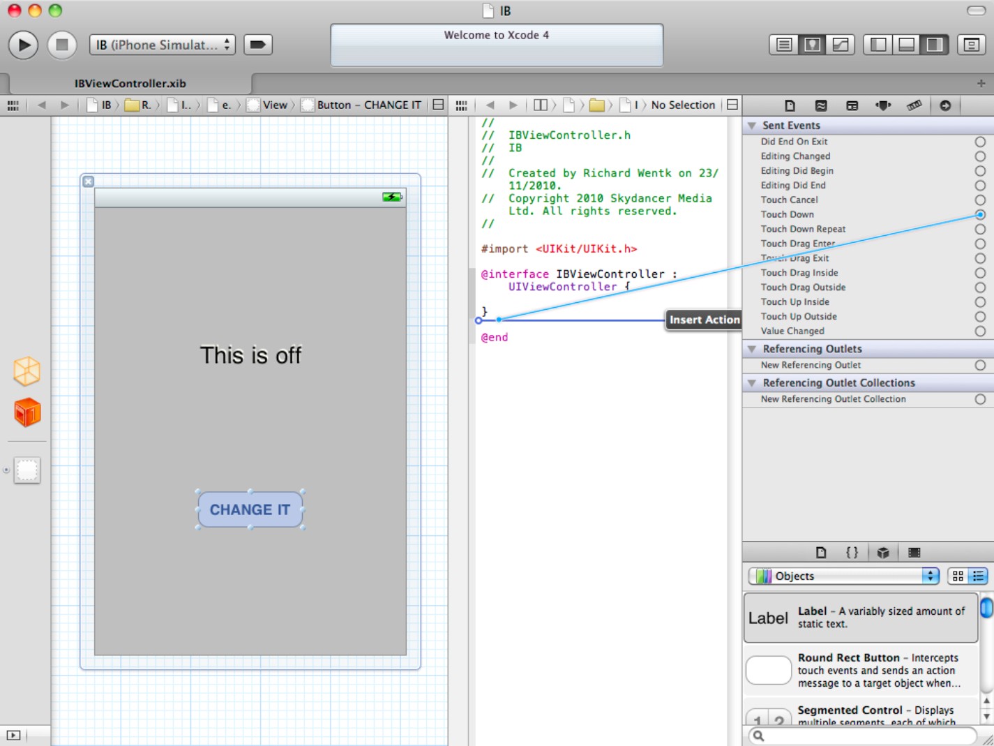
Task: Click the Touch Up Inside connection circle
Action: 980,302
